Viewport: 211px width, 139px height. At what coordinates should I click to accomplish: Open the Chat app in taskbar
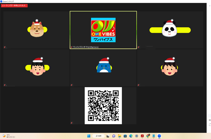(114, 136)
